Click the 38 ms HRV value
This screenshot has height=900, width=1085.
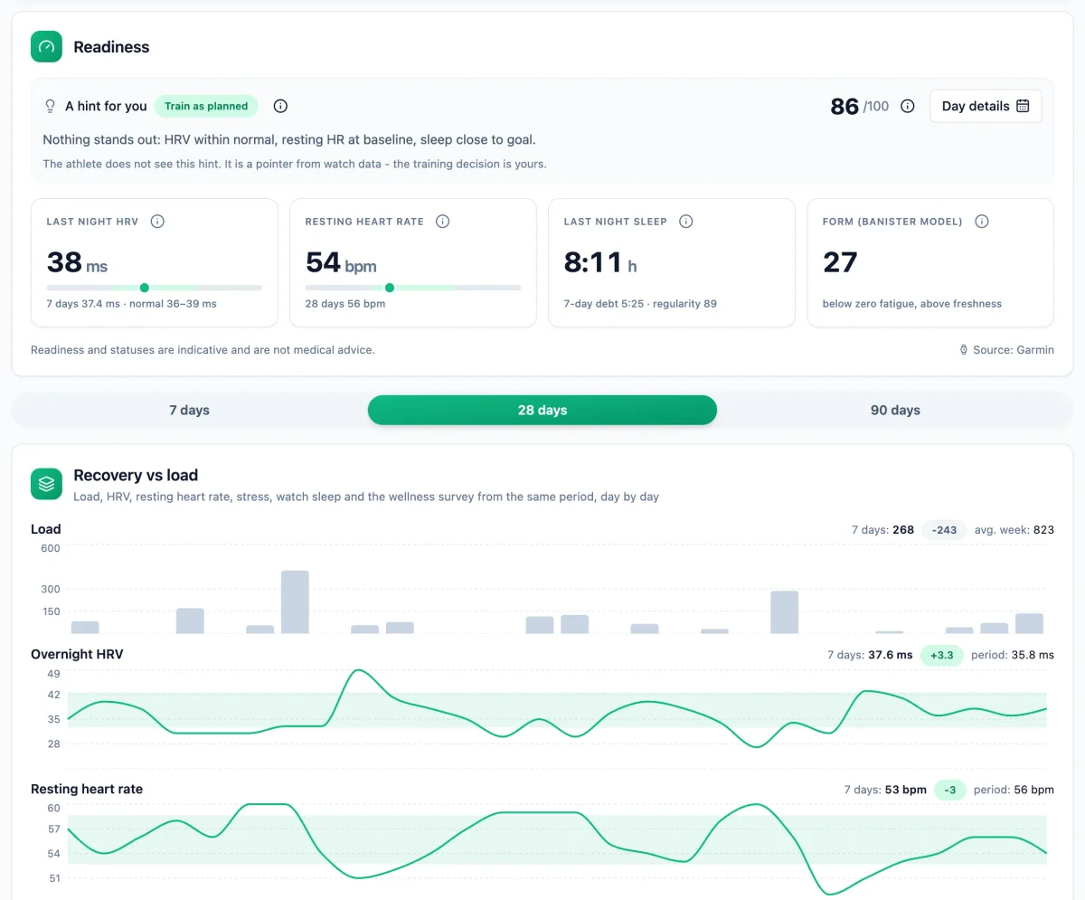pyautogui.click(x=77, y=262)
